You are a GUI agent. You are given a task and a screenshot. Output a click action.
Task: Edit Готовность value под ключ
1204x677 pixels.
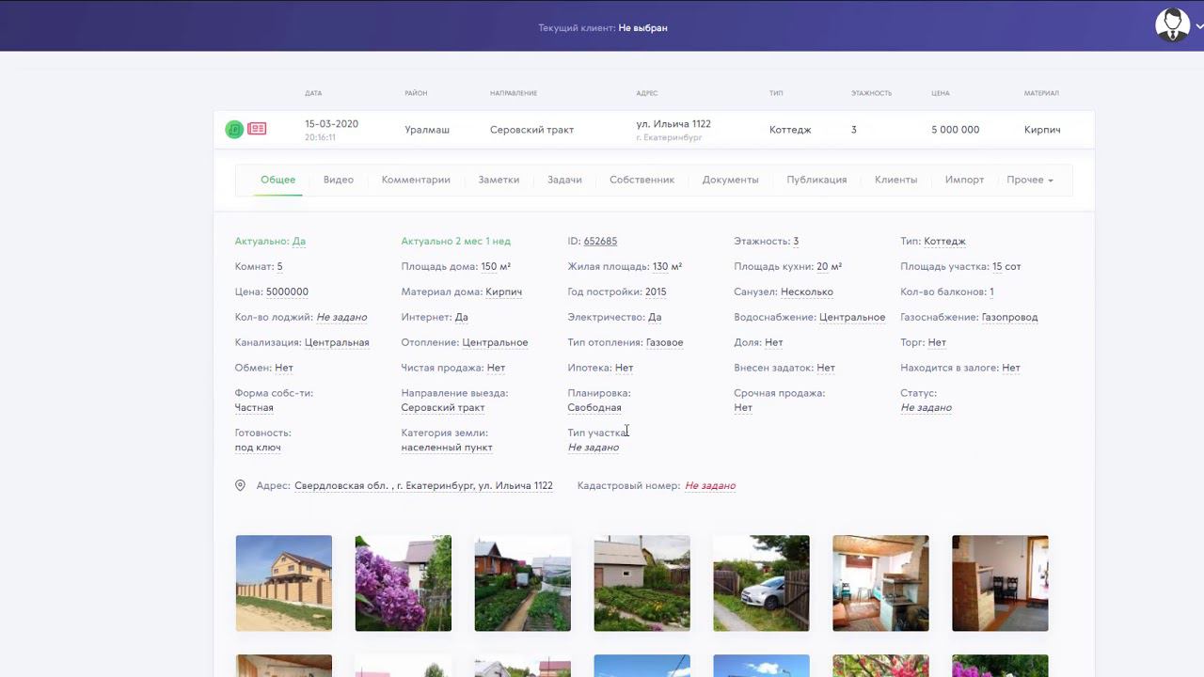point(258,448)
